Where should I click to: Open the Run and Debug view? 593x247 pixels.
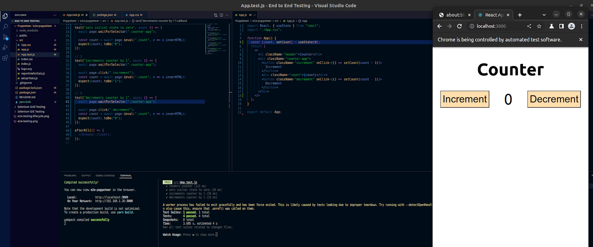coord(5,47)
